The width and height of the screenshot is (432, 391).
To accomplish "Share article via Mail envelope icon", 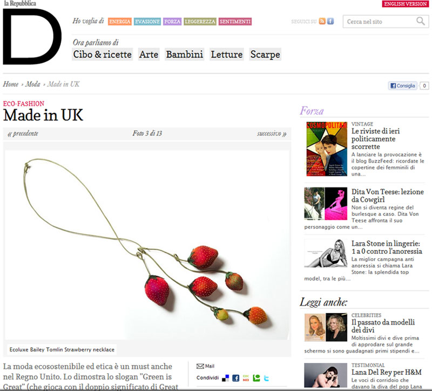I will [200, 366].
